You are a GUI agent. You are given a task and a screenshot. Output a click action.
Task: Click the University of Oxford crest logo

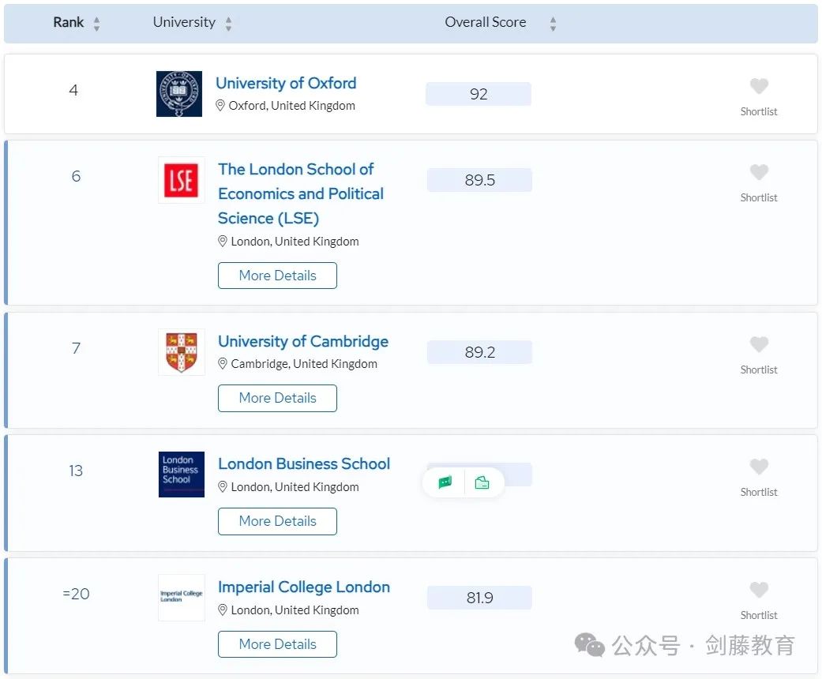pos(179,94)
